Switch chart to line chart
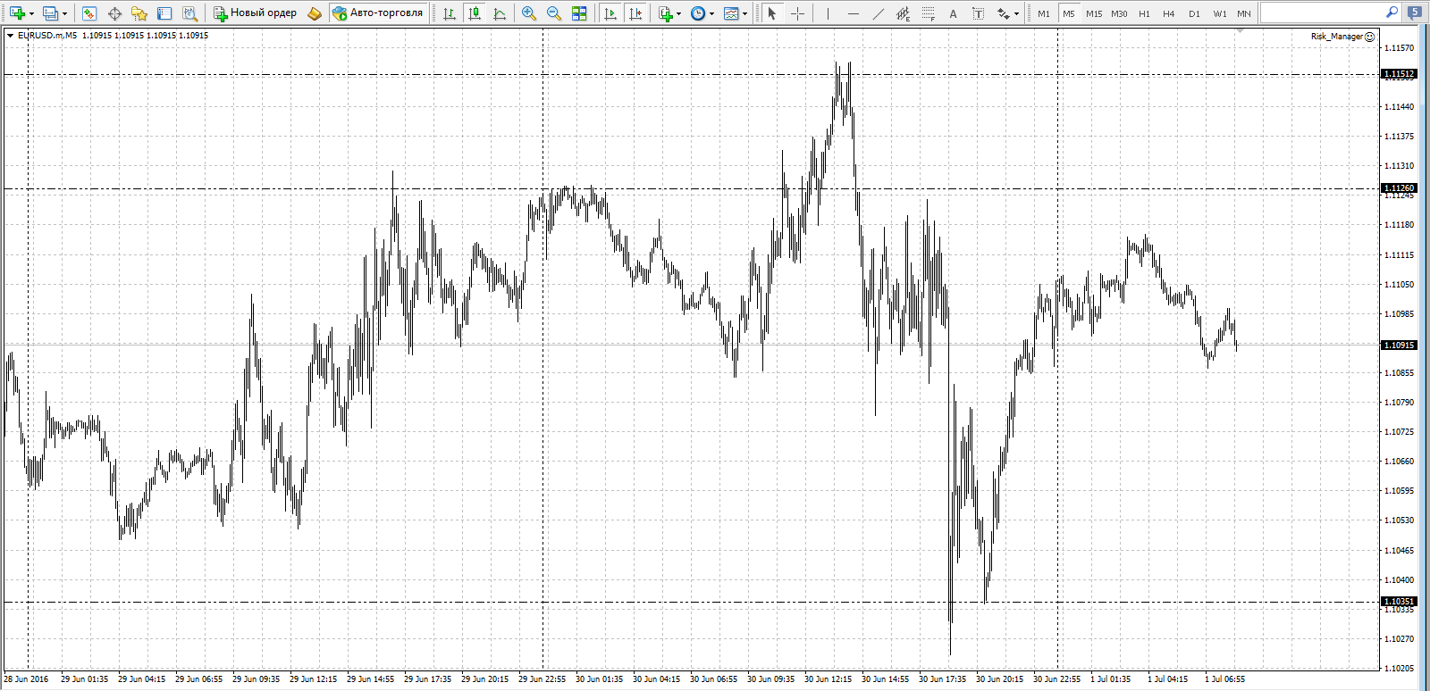 tap(500, 13)
